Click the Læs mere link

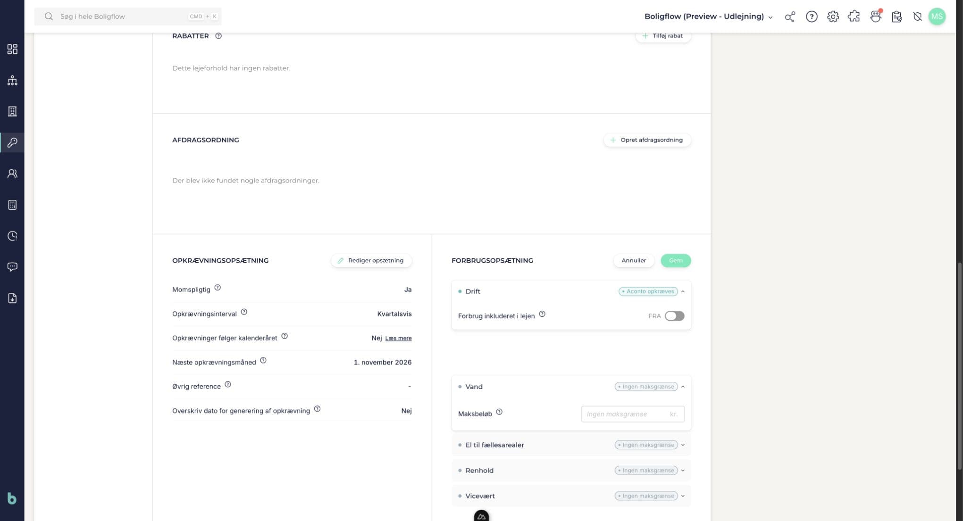pyautogui.click(x=398, y=338)
